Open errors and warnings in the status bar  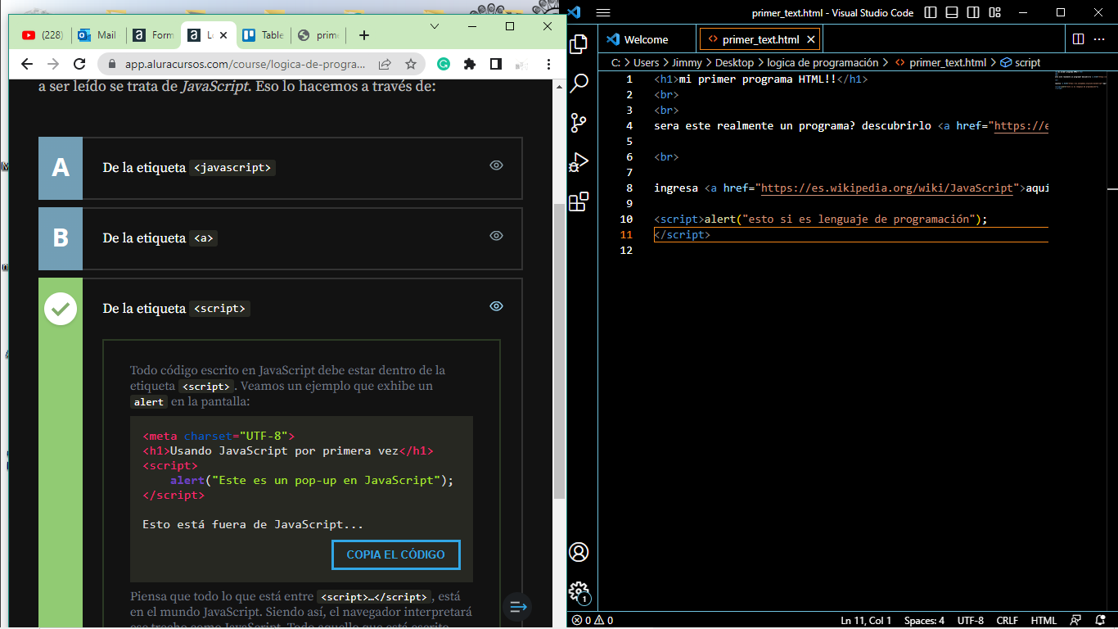593,621
